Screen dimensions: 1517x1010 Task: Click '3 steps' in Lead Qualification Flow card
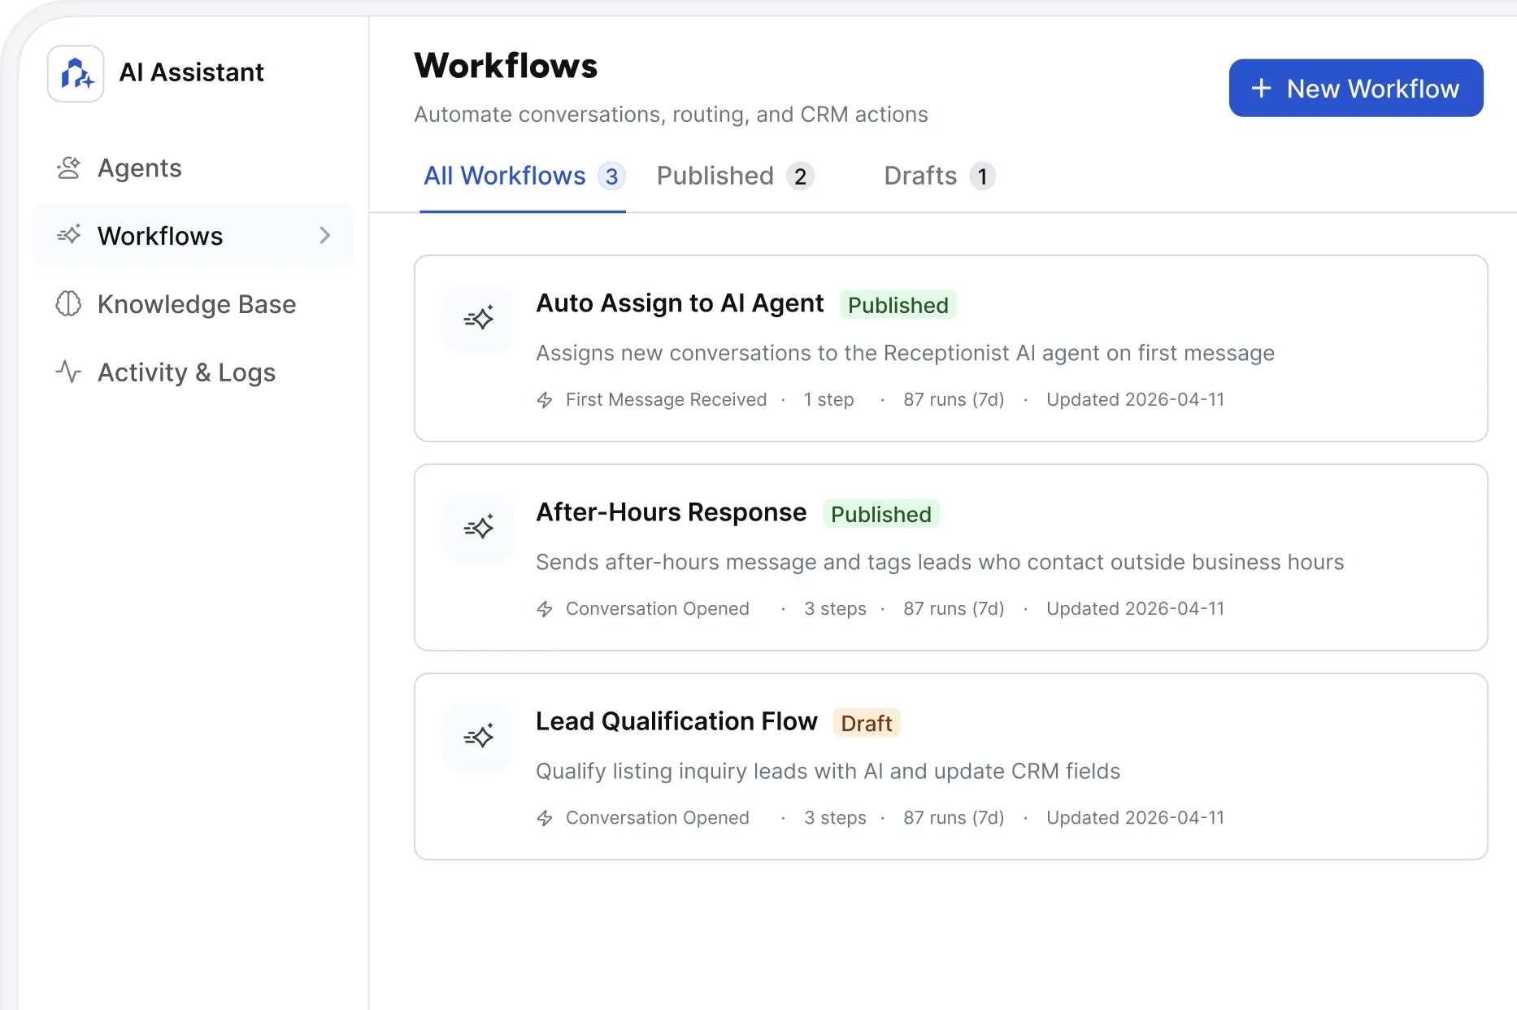[x=835, y=818]
